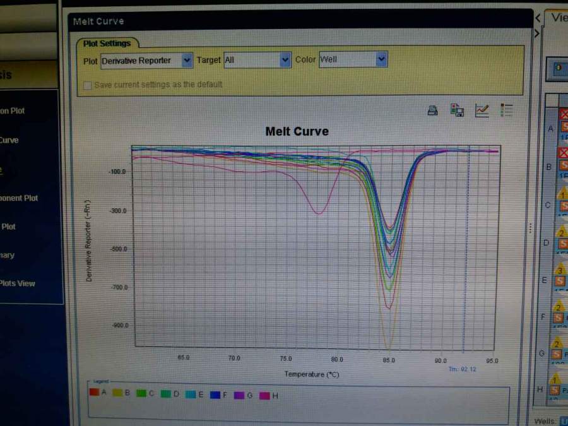
Task: Select plate row G header
Action: 541,353
